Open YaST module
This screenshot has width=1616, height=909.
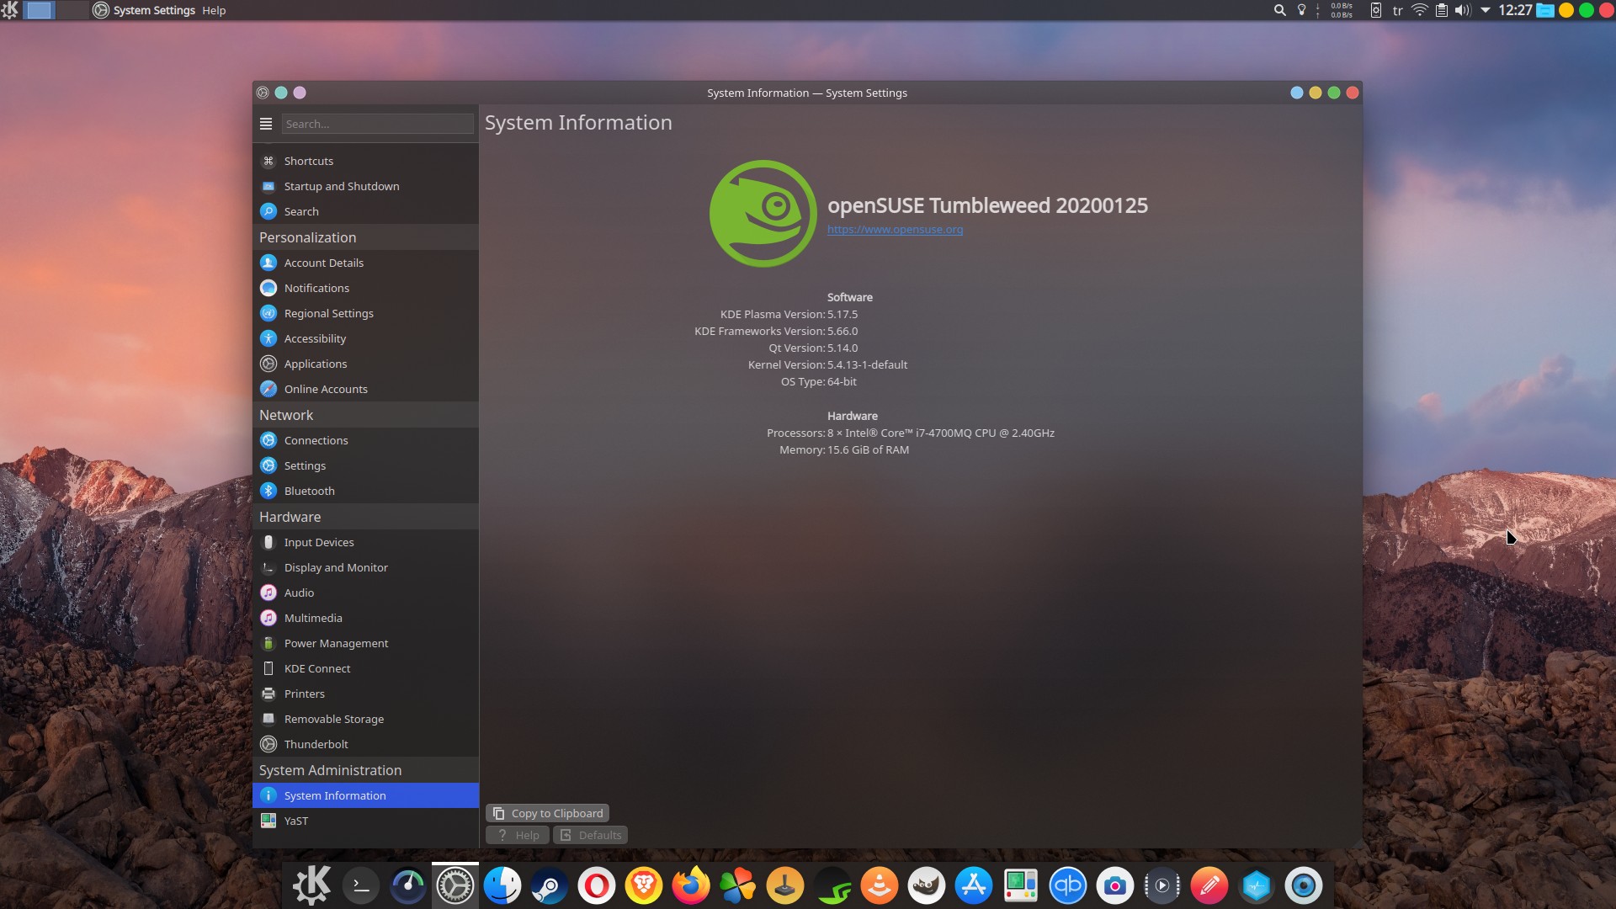(365, 821)
